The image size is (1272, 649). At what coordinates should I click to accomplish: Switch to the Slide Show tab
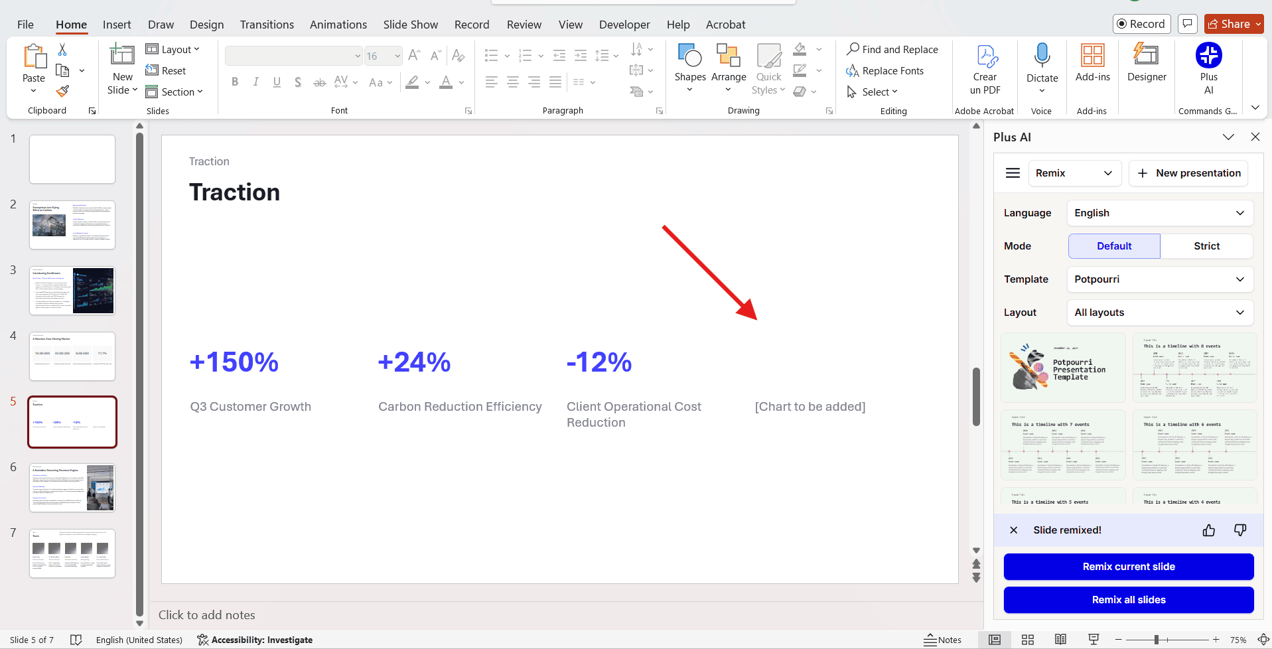coord(411,25)
